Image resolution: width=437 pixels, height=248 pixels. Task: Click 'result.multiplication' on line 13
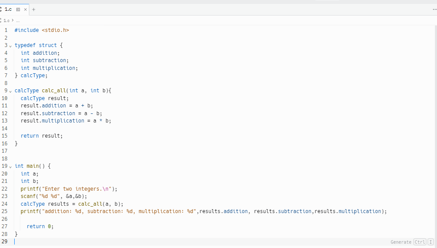(x=52, y=121)
